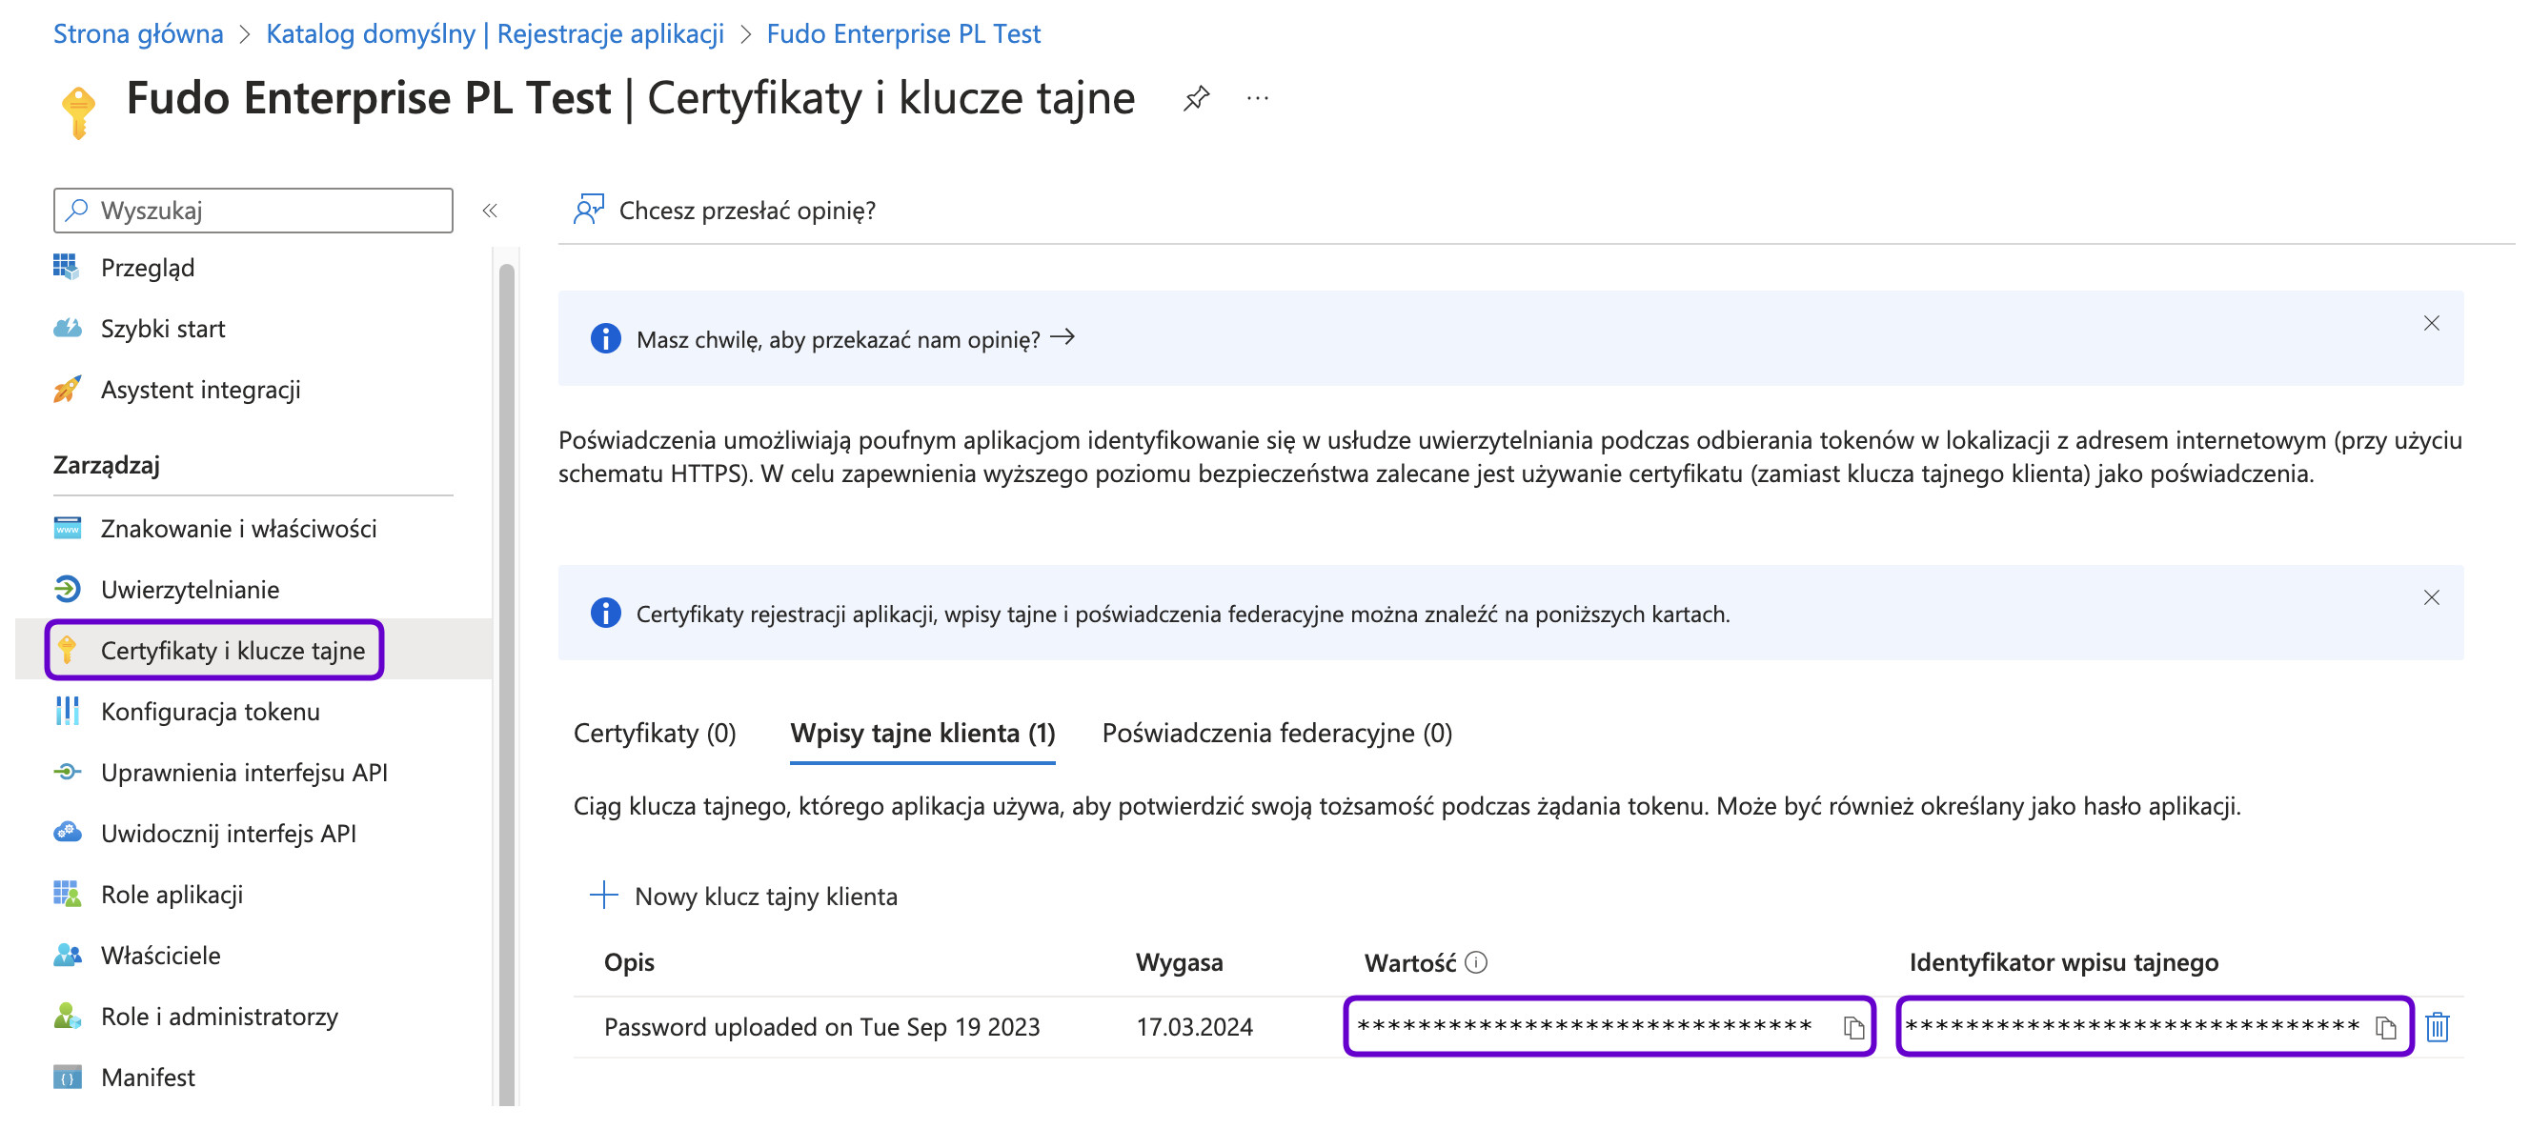This screenshot has height=1129, width=2530.
Task: Click 'Chcesz przesłać opinię?' link
Action: point(746,211)
